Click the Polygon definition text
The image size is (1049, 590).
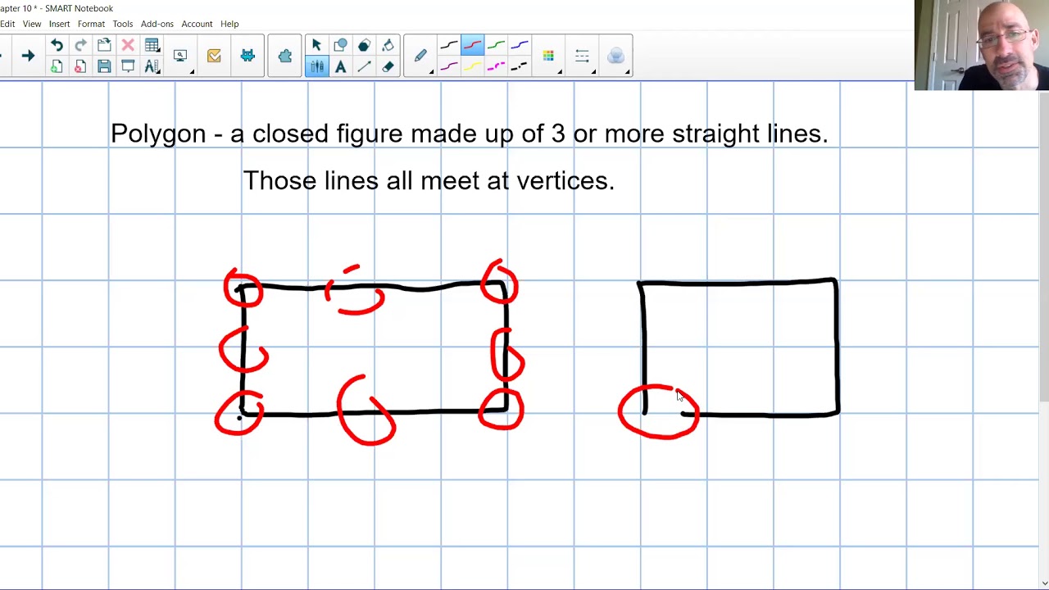coord(469,134)
